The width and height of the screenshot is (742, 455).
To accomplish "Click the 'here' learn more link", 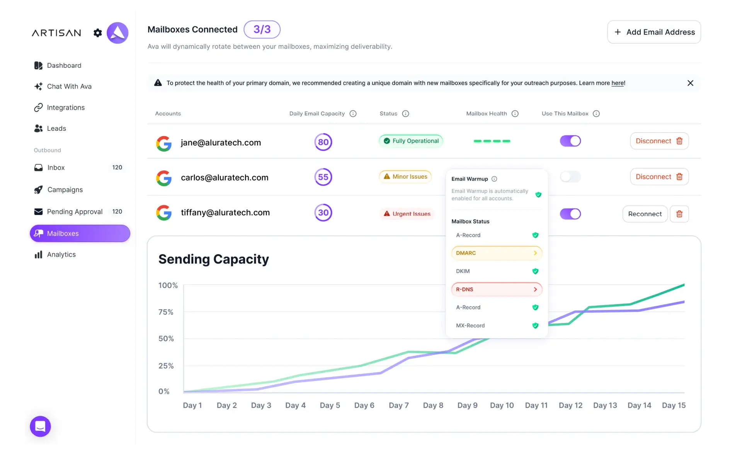I will click(x=617, y=83).
